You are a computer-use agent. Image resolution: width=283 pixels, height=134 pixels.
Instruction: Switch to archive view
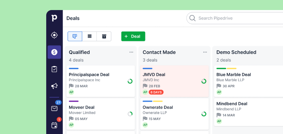click(x=104, y=36)
